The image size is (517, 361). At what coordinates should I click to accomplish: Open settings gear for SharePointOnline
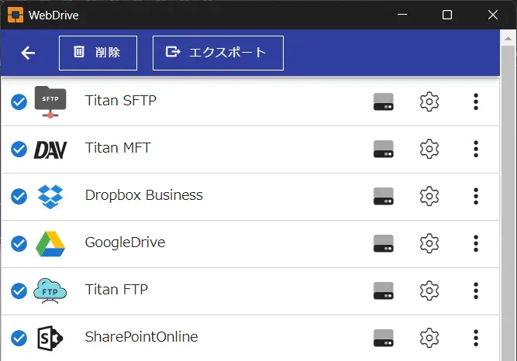coord(429,338)
